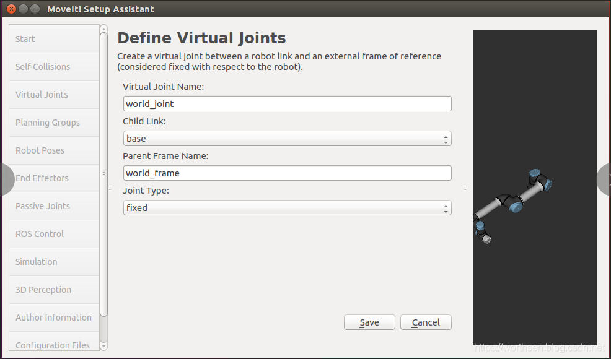Click the sidebar vertical scrollbar handle
The height and width of the screenshot is (359, 611).
[103, 175]
